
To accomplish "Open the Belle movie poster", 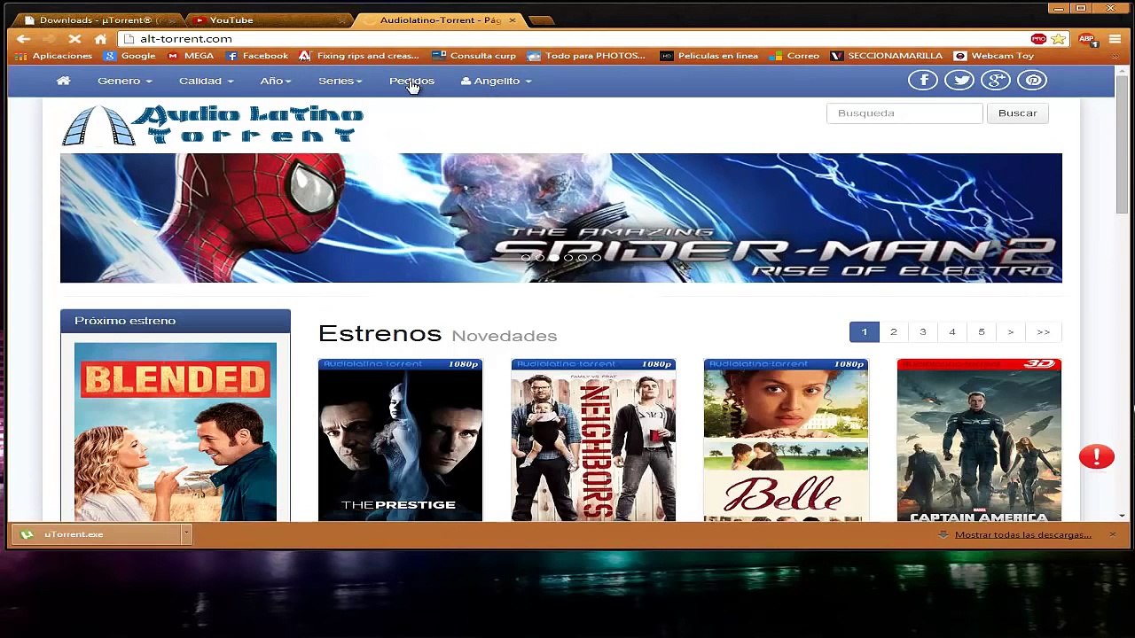I will 786,440.
